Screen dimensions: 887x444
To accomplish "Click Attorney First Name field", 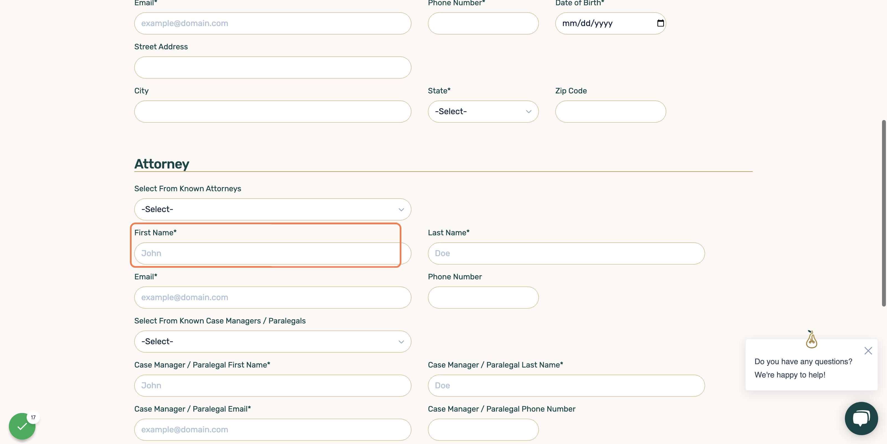I will pos(273,253).
